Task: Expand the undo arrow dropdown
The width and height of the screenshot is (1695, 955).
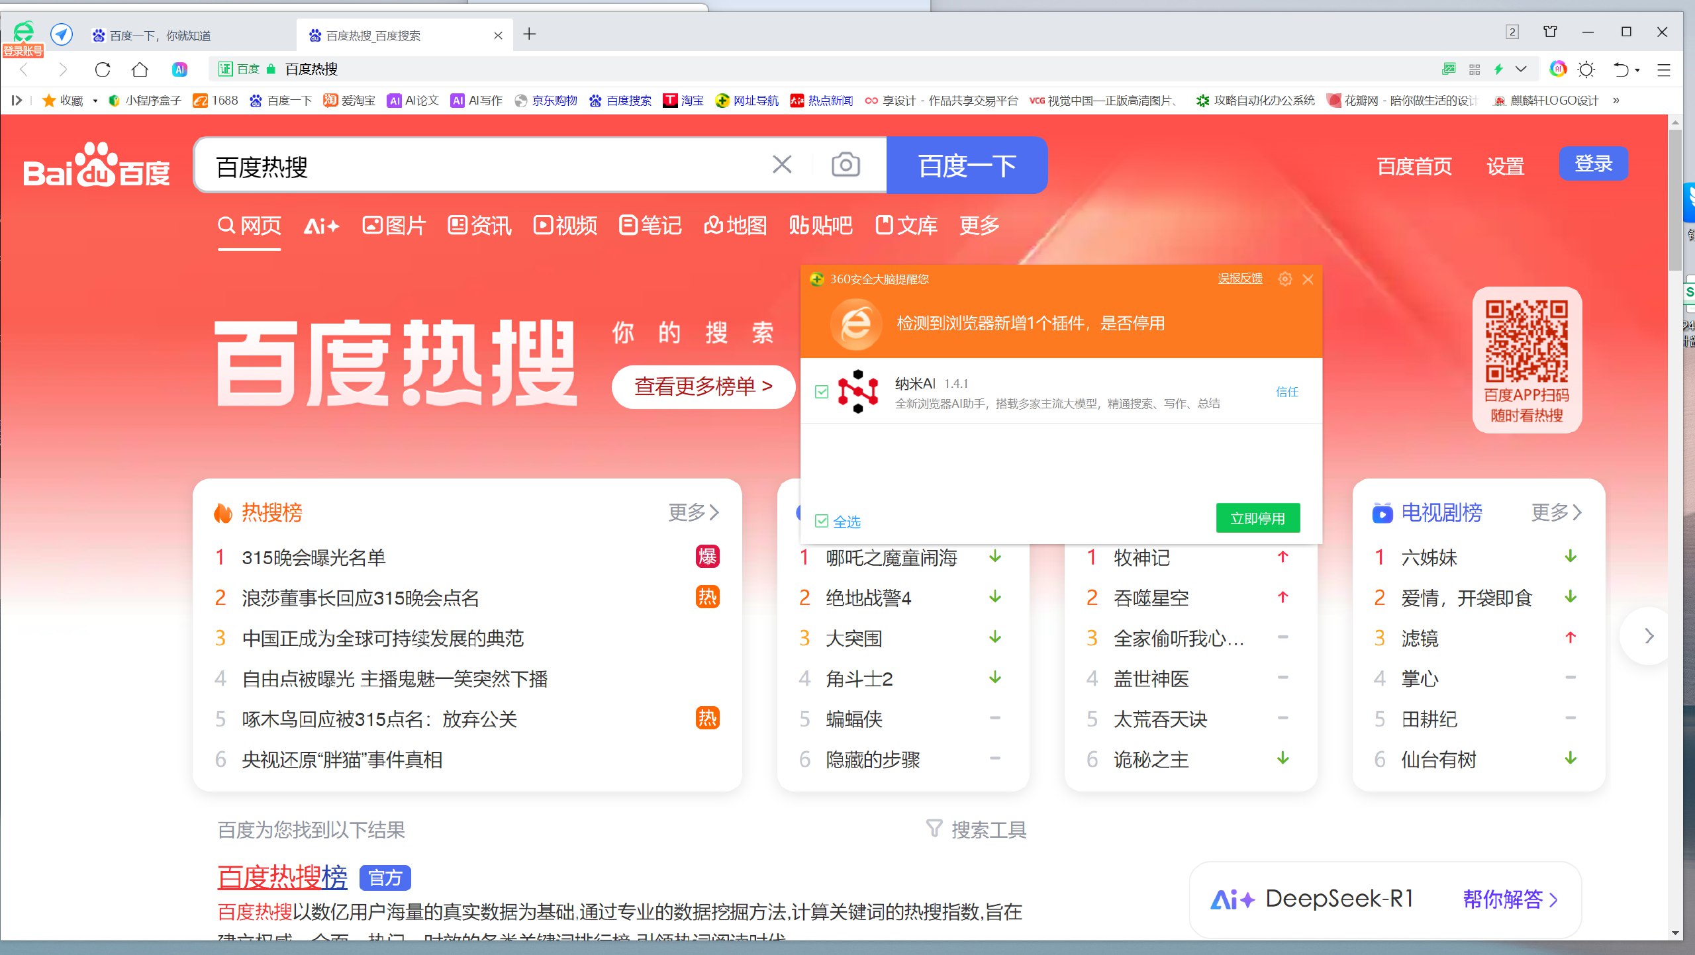Action: coord(1637,70)
